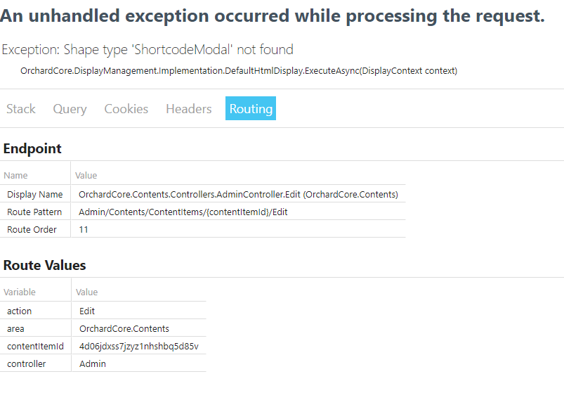Select the active Routing tab
564x419 pixels.
(x=250, y=109)
